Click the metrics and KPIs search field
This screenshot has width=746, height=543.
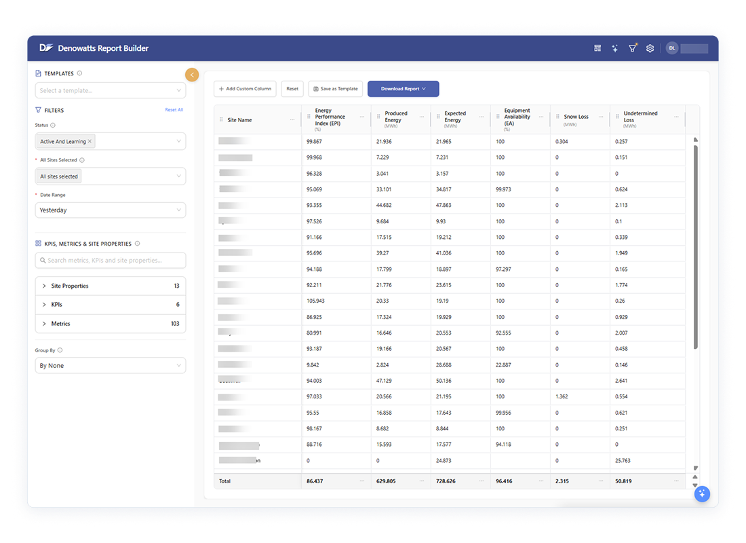110,261
